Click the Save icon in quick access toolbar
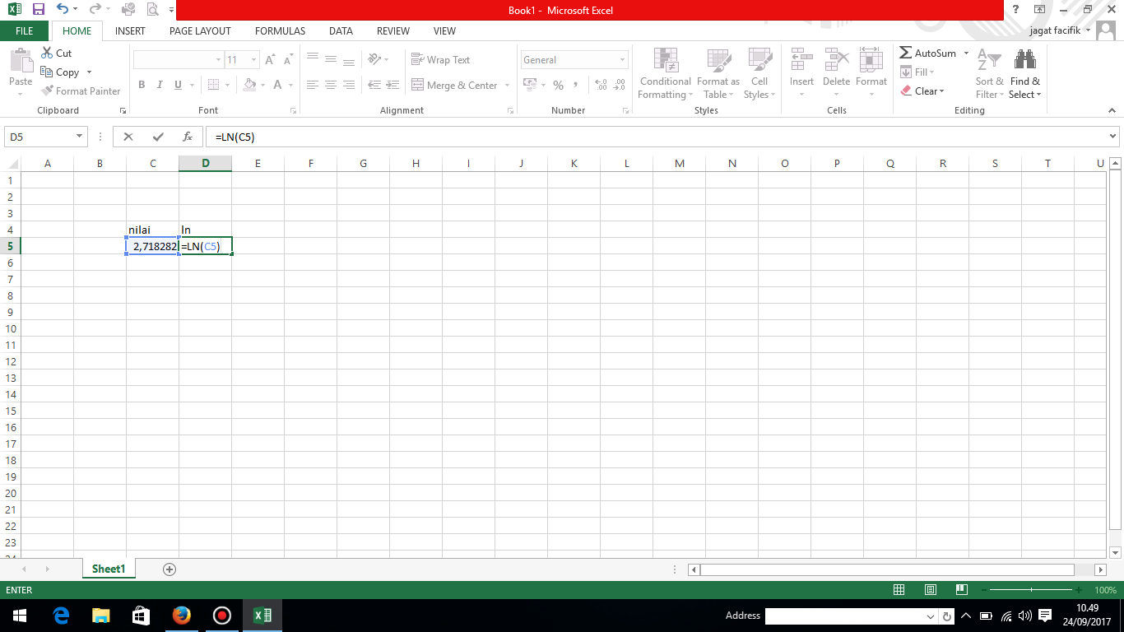This screenshot has width=1124, height=632. [x=38, y=10]
